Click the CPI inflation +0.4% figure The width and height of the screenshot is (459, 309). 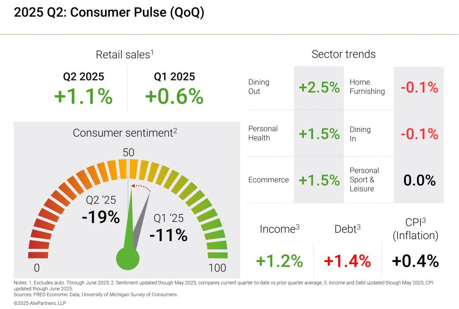coord(415,261)
